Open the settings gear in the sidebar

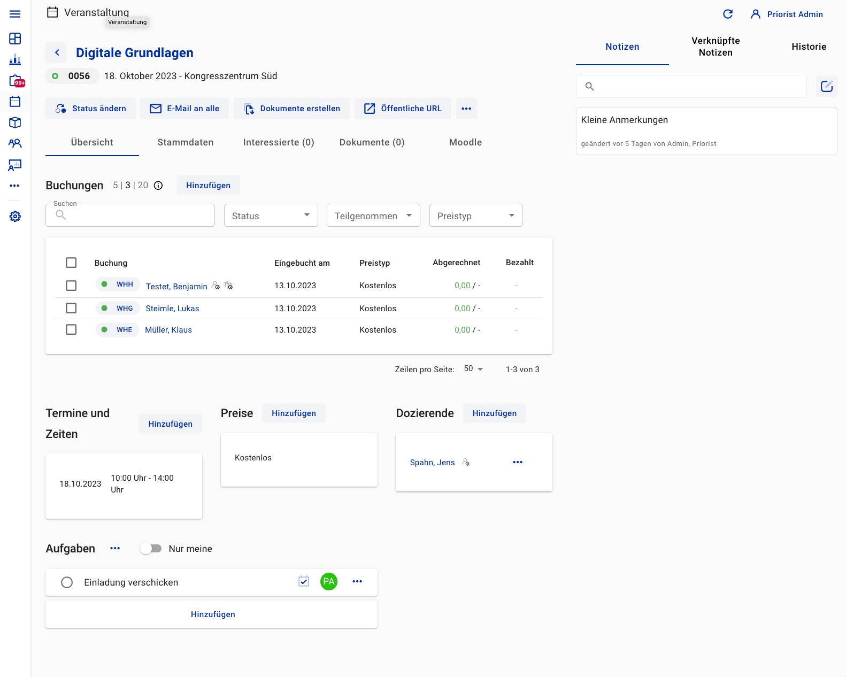click(x=15, y=216)
